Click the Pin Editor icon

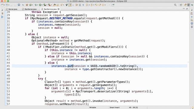pyautogui.click(x=113, y=5)
